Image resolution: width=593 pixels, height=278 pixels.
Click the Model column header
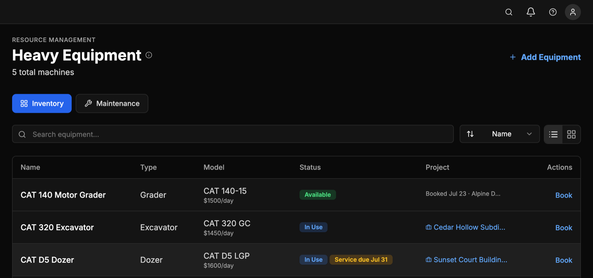[x=214, y=167]
